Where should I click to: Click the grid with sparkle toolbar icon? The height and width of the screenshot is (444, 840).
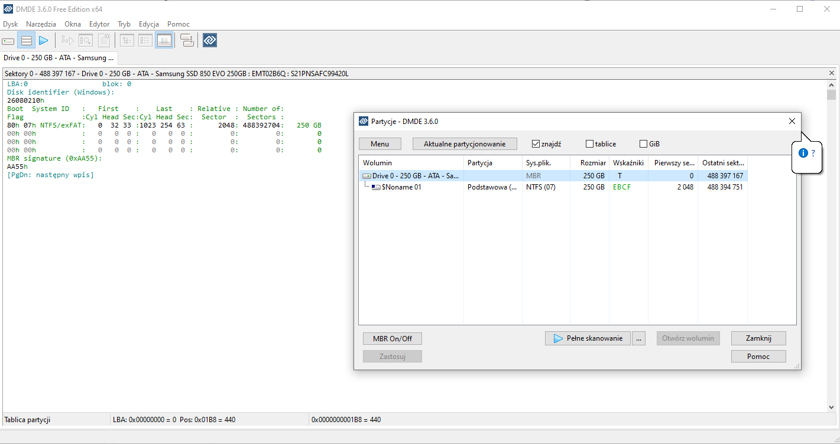pyautogui.click(x=104, y=41)
